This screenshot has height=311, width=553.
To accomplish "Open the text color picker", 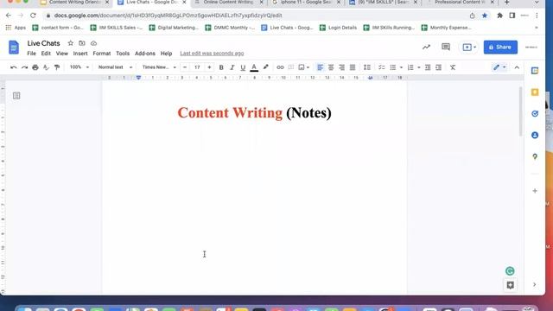I will point(254,67).
